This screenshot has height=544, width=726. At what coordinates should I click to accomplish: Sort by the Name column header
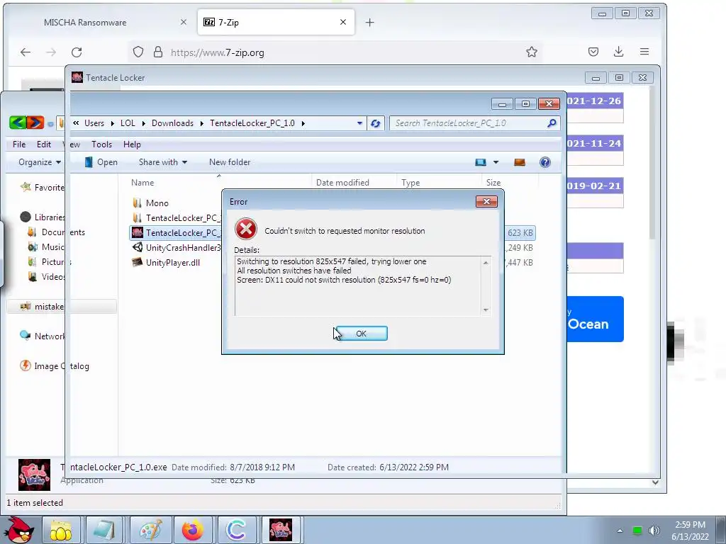(142, 182)
